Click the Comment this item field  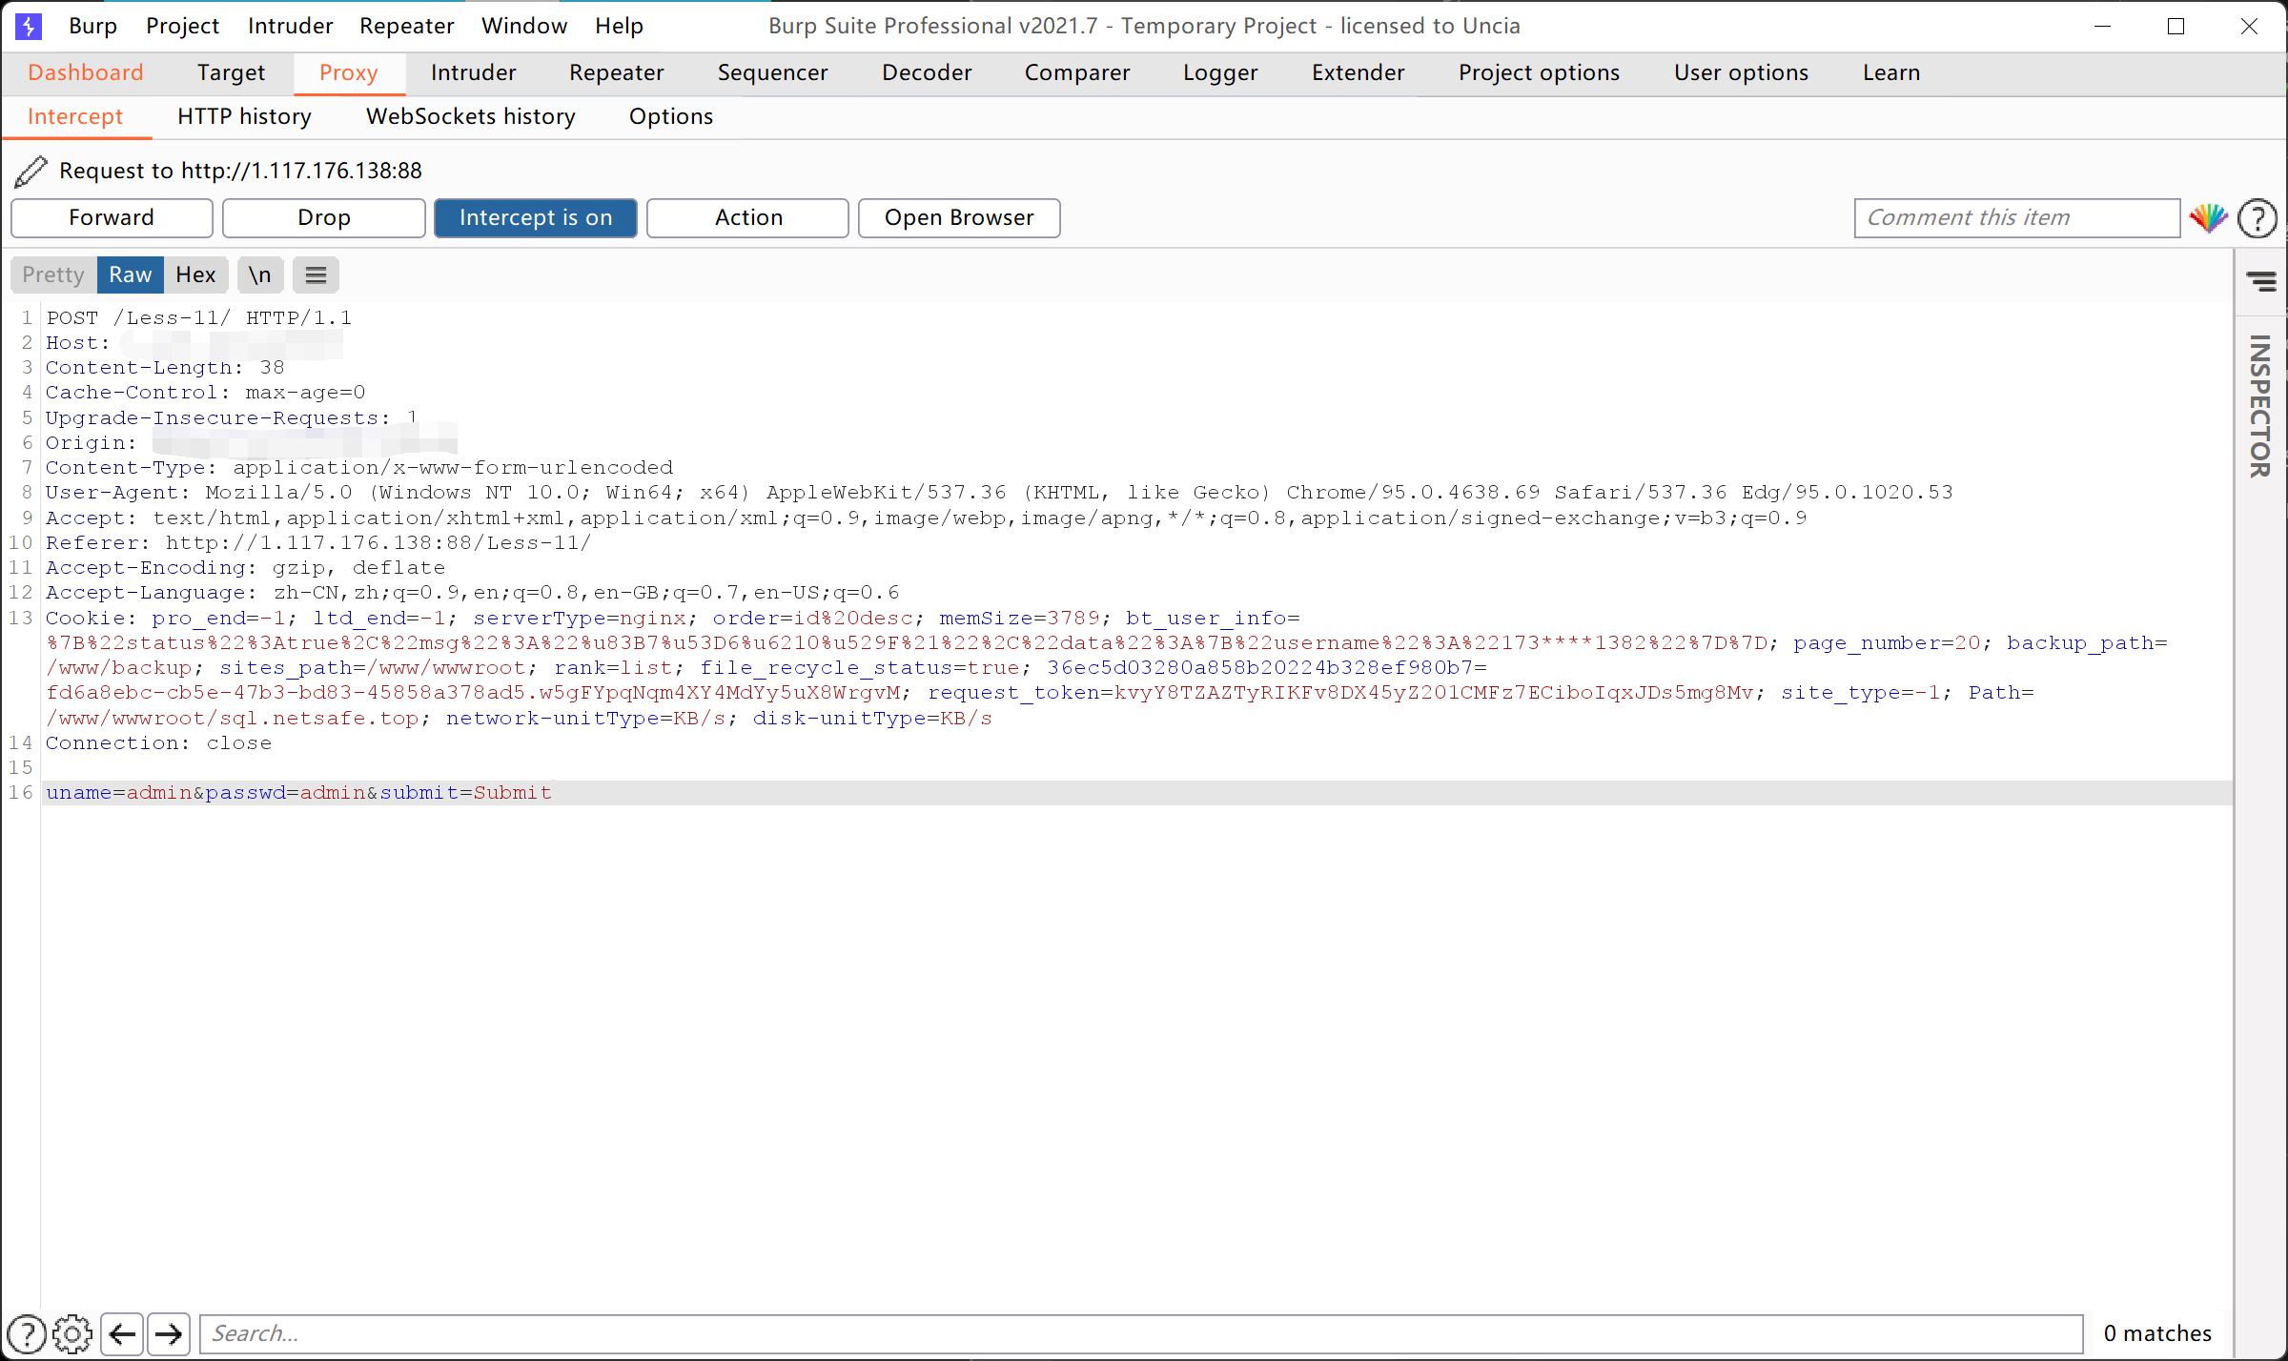pos(2015,218)
